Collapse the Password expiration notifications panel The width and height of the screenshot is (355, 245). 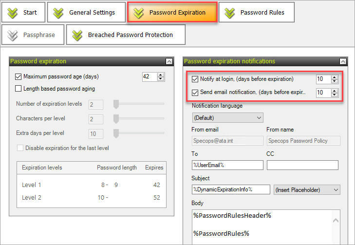point(343,61)
